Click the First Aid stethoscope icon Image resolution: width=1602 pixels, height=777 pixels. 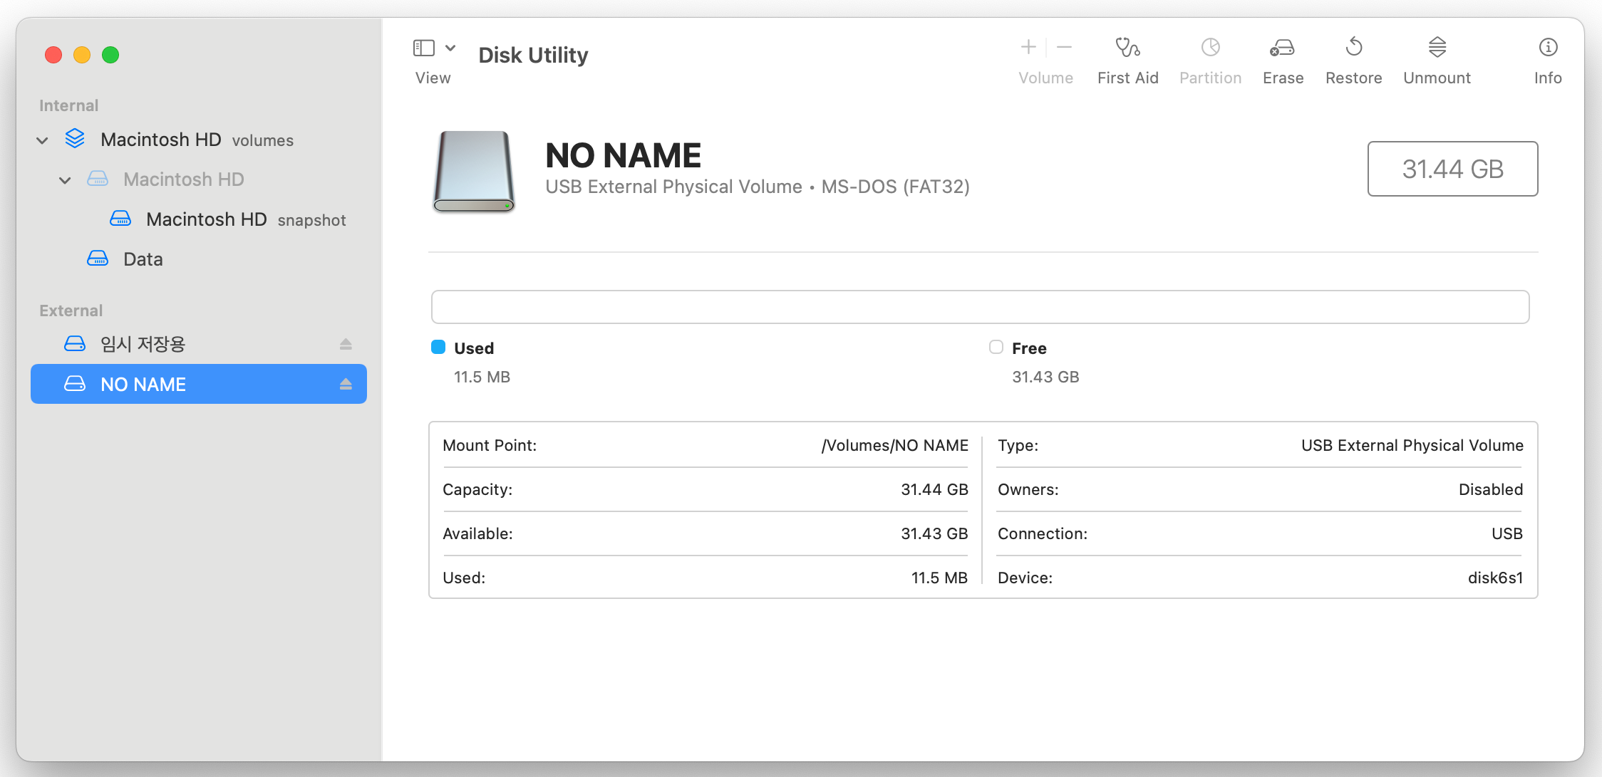pyautogui.click(x=1127, y=48)
